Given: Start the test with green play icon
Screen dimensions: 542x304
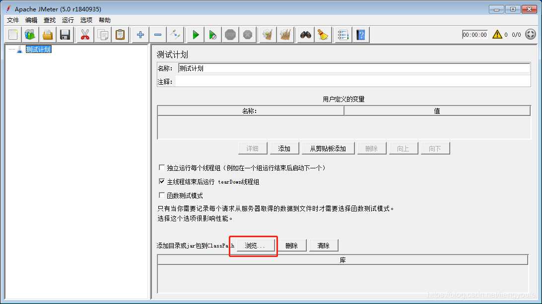Looking at the screenshot, I should 195,35.
